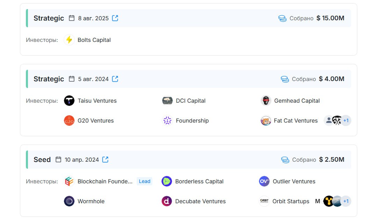Open the Fat Cat Ventures investor link
Screen dimensions: 373x220
(x=296, y=121)
